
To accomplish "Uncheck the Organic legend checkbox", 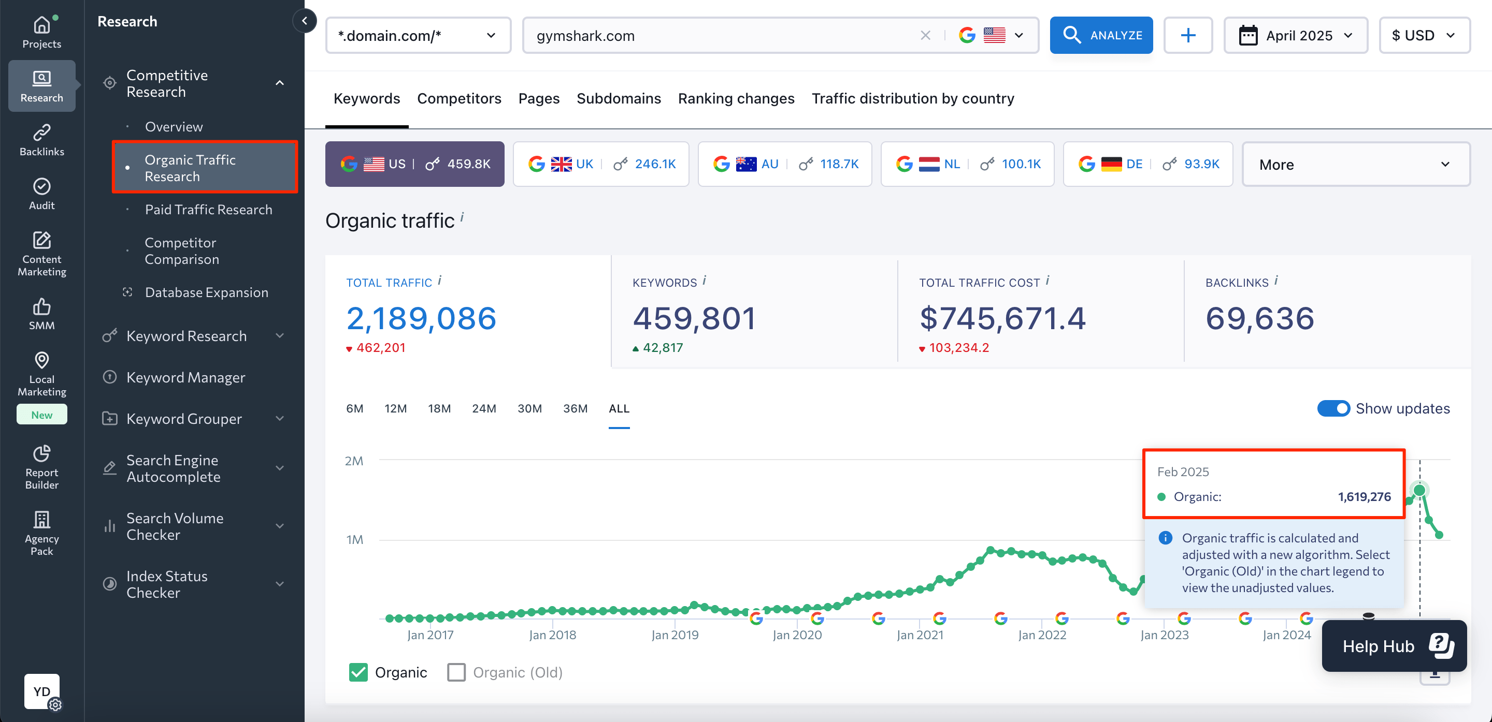I will click(358, 672).
